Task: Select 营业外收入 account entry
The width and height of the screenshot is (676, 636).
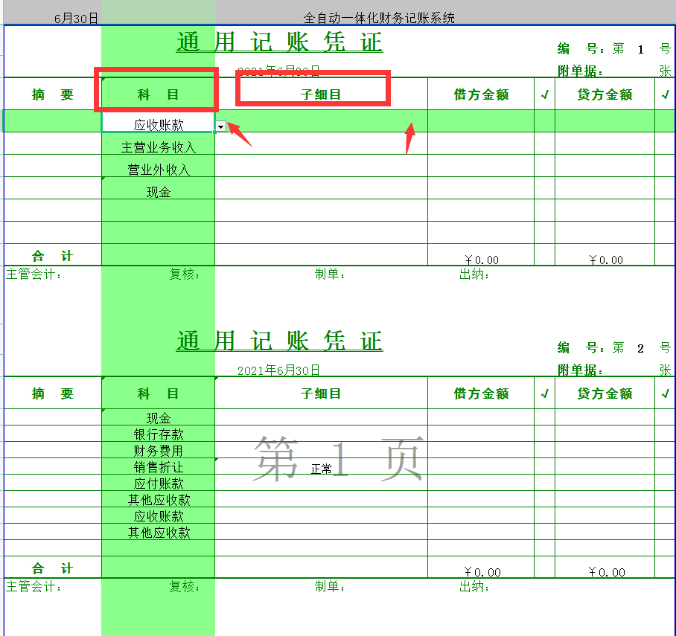Action: pos(157,167)
